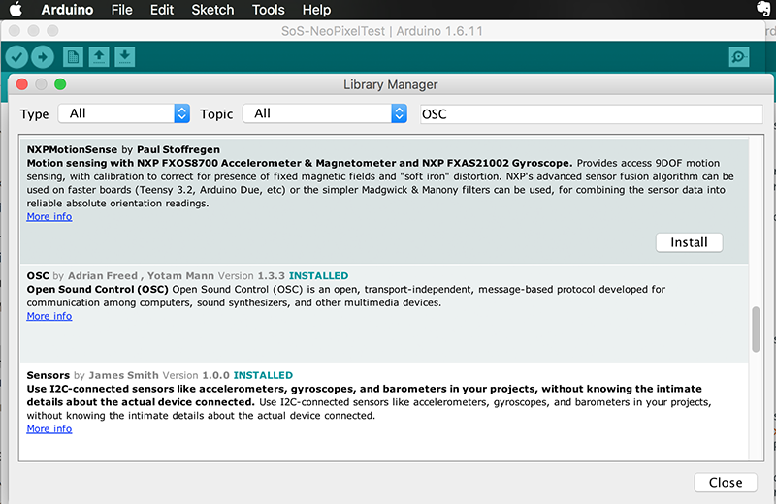Expand the Topic filter dropdown
The height and width of the screenshot is (504, 776).
[325, 113]
